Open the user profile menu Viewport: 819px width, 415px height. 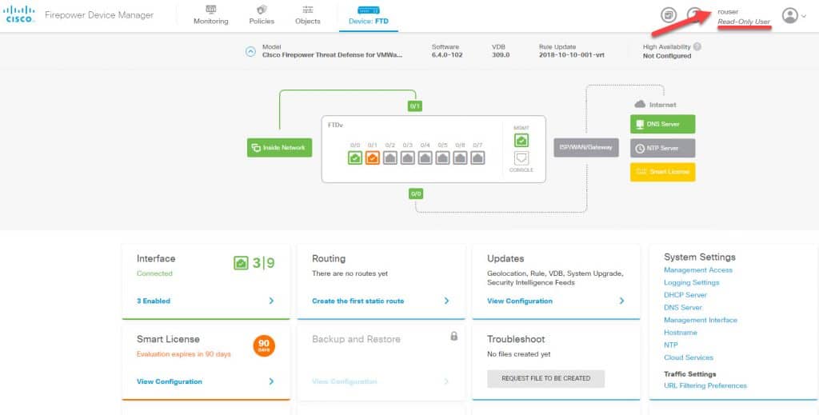pos(793,16)
